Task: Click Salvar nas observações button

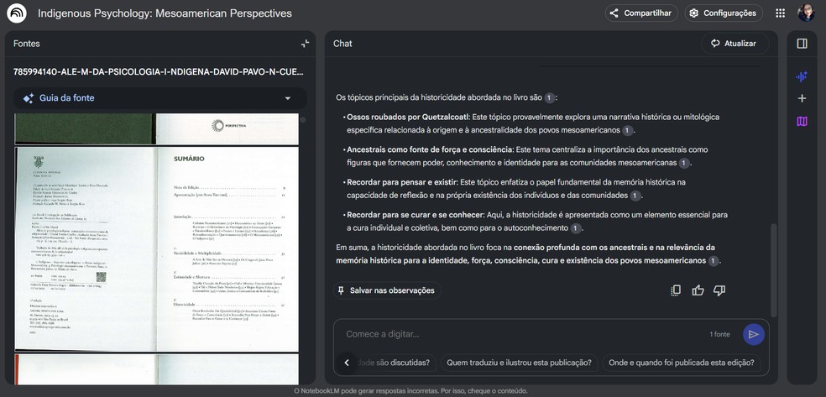Action: click(x=387, y=290)
